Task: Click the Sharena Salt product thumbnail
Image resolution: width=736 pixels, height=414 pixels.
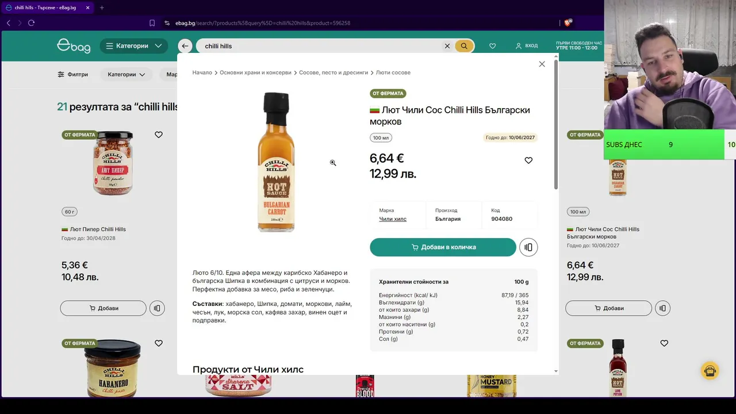Action: click(x=238, y=385)
